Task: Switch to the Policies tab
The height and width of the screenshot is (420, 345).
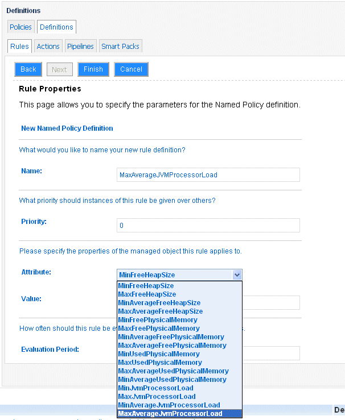Action: [20, 27]
